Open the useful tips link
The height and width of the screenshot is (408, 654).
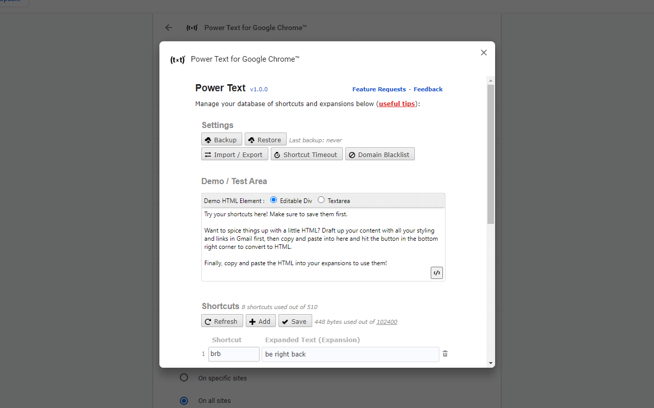(397, 104)
